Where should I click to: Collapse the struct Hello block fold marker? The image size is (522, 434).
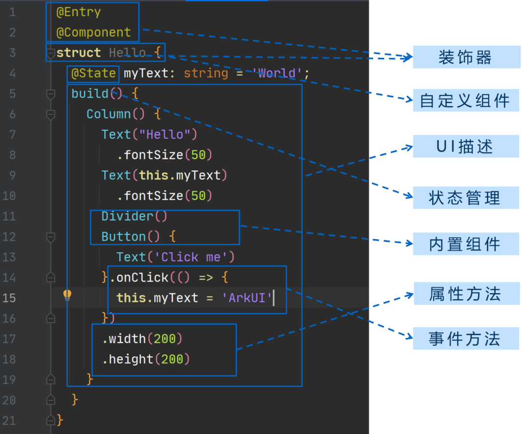(51, 53)
